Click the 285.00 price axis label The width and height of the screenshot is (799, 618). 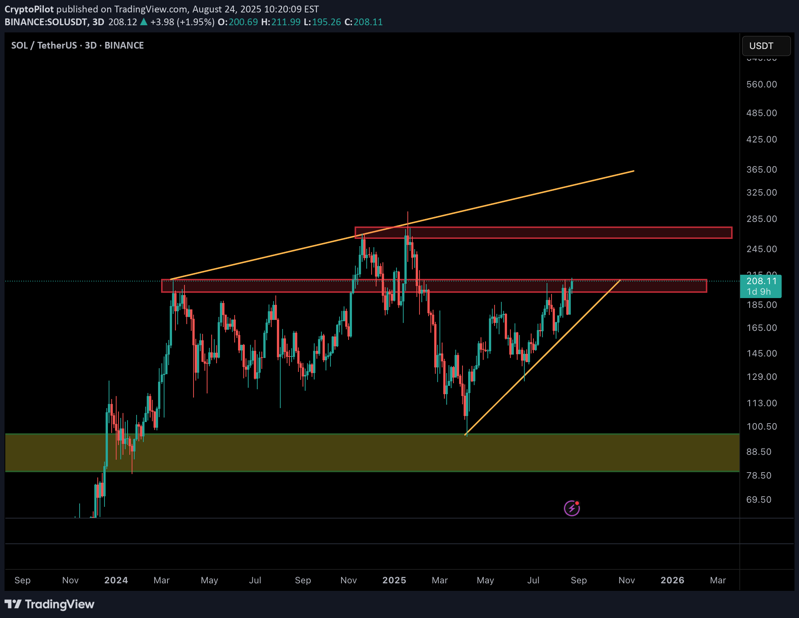click(x=761, y=219)
